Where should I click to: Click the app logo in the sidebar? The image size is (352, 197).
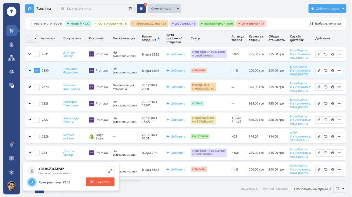[x=11, y=11]
